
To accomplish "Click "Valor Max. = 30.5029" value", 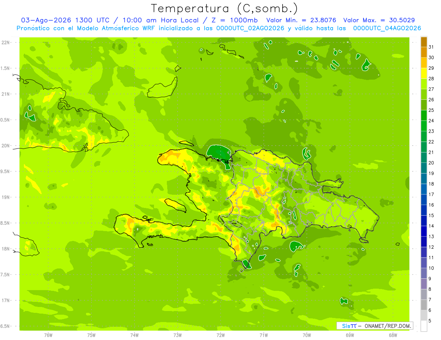I will pos(379,20).
